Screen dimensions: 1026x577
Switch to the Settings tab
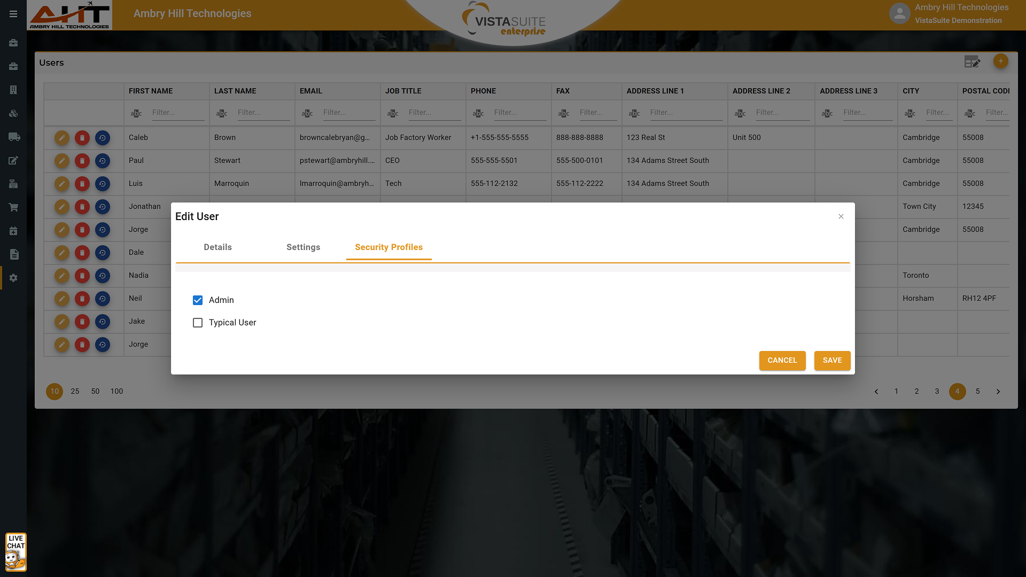[303, 247]
